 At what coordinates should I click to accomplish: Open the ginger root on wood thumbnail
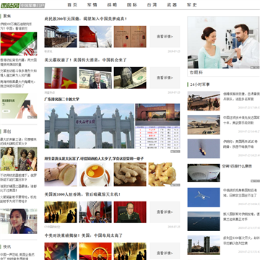pyautogui.click(x=130, y=174)
